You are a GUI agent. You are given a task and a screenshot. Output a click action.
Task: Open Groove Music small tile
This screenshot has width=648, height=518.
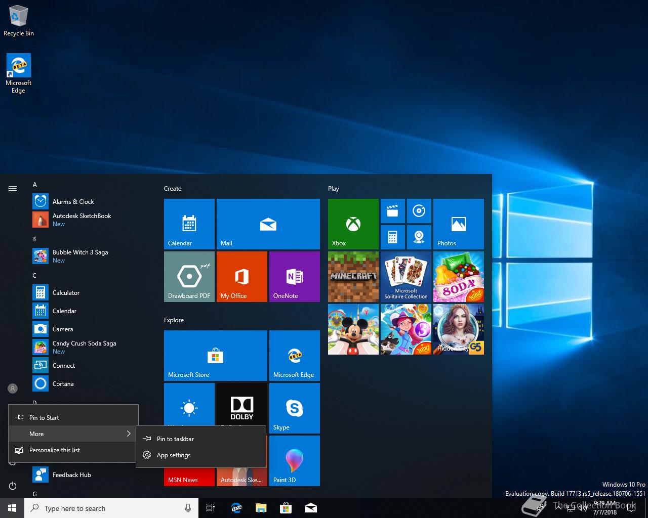point(419,211)
